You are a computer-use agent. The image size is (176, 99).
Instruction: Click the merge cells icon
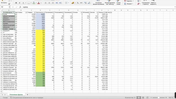click(66, 3)
